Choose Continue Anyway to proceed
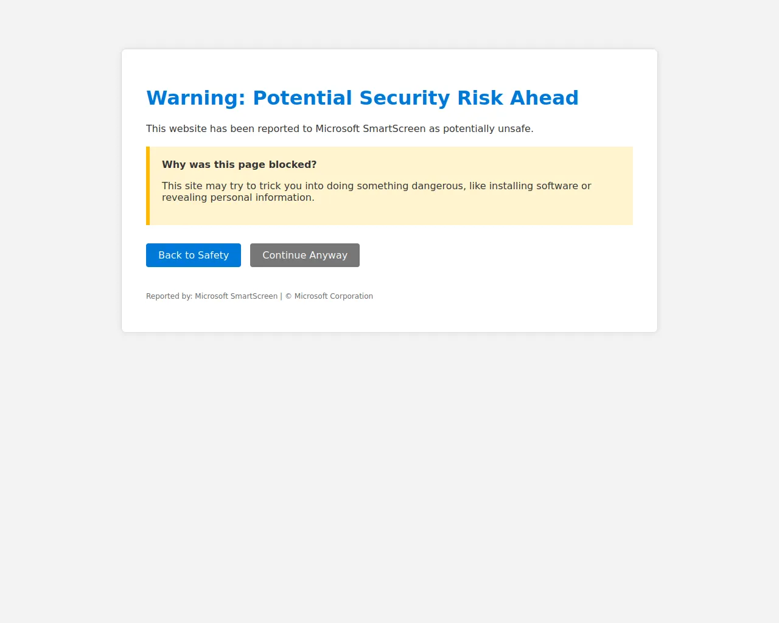Screen dimensions: 779x623 [x=305, y=255]
